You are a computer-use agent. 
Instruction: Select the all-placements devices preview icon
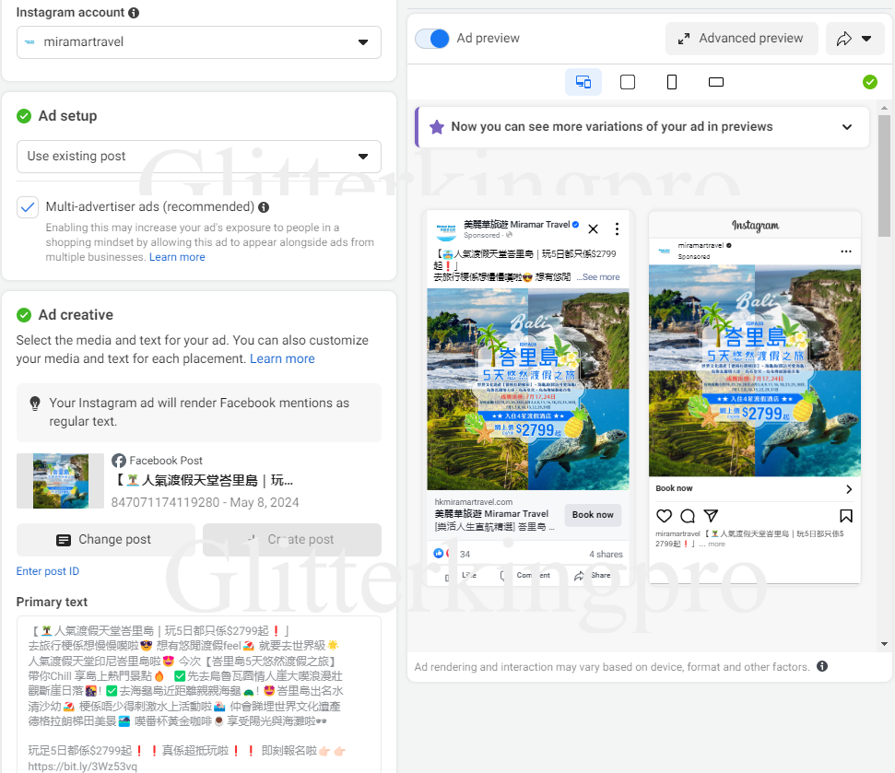pyautogui.click(x=583, y=82)
